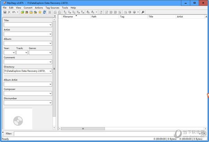The image size is (209, 142).
Task: Expand the Album Artist dropdown
Action: 51,84
